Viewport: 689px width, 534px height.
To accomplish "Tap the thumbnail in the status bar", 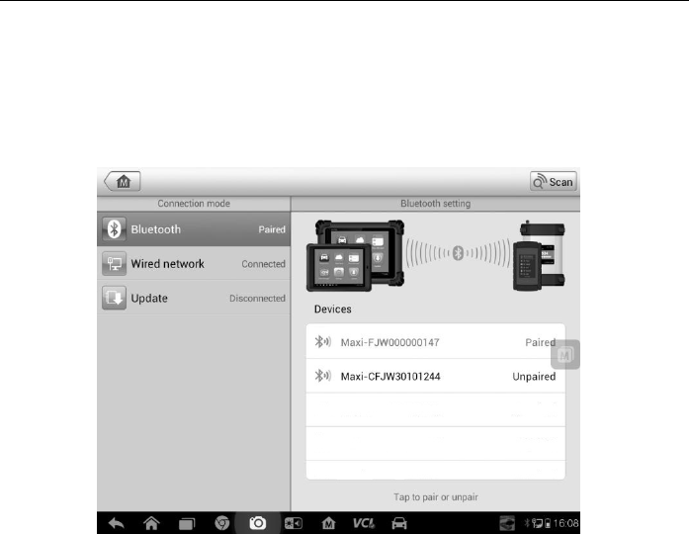I will [x=507, y=523].
